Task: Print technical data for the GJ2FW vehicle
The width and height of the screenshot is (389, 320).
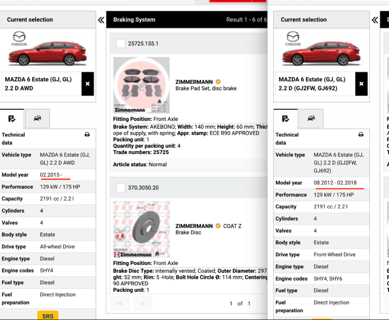Action: click(x=361, y=135)
